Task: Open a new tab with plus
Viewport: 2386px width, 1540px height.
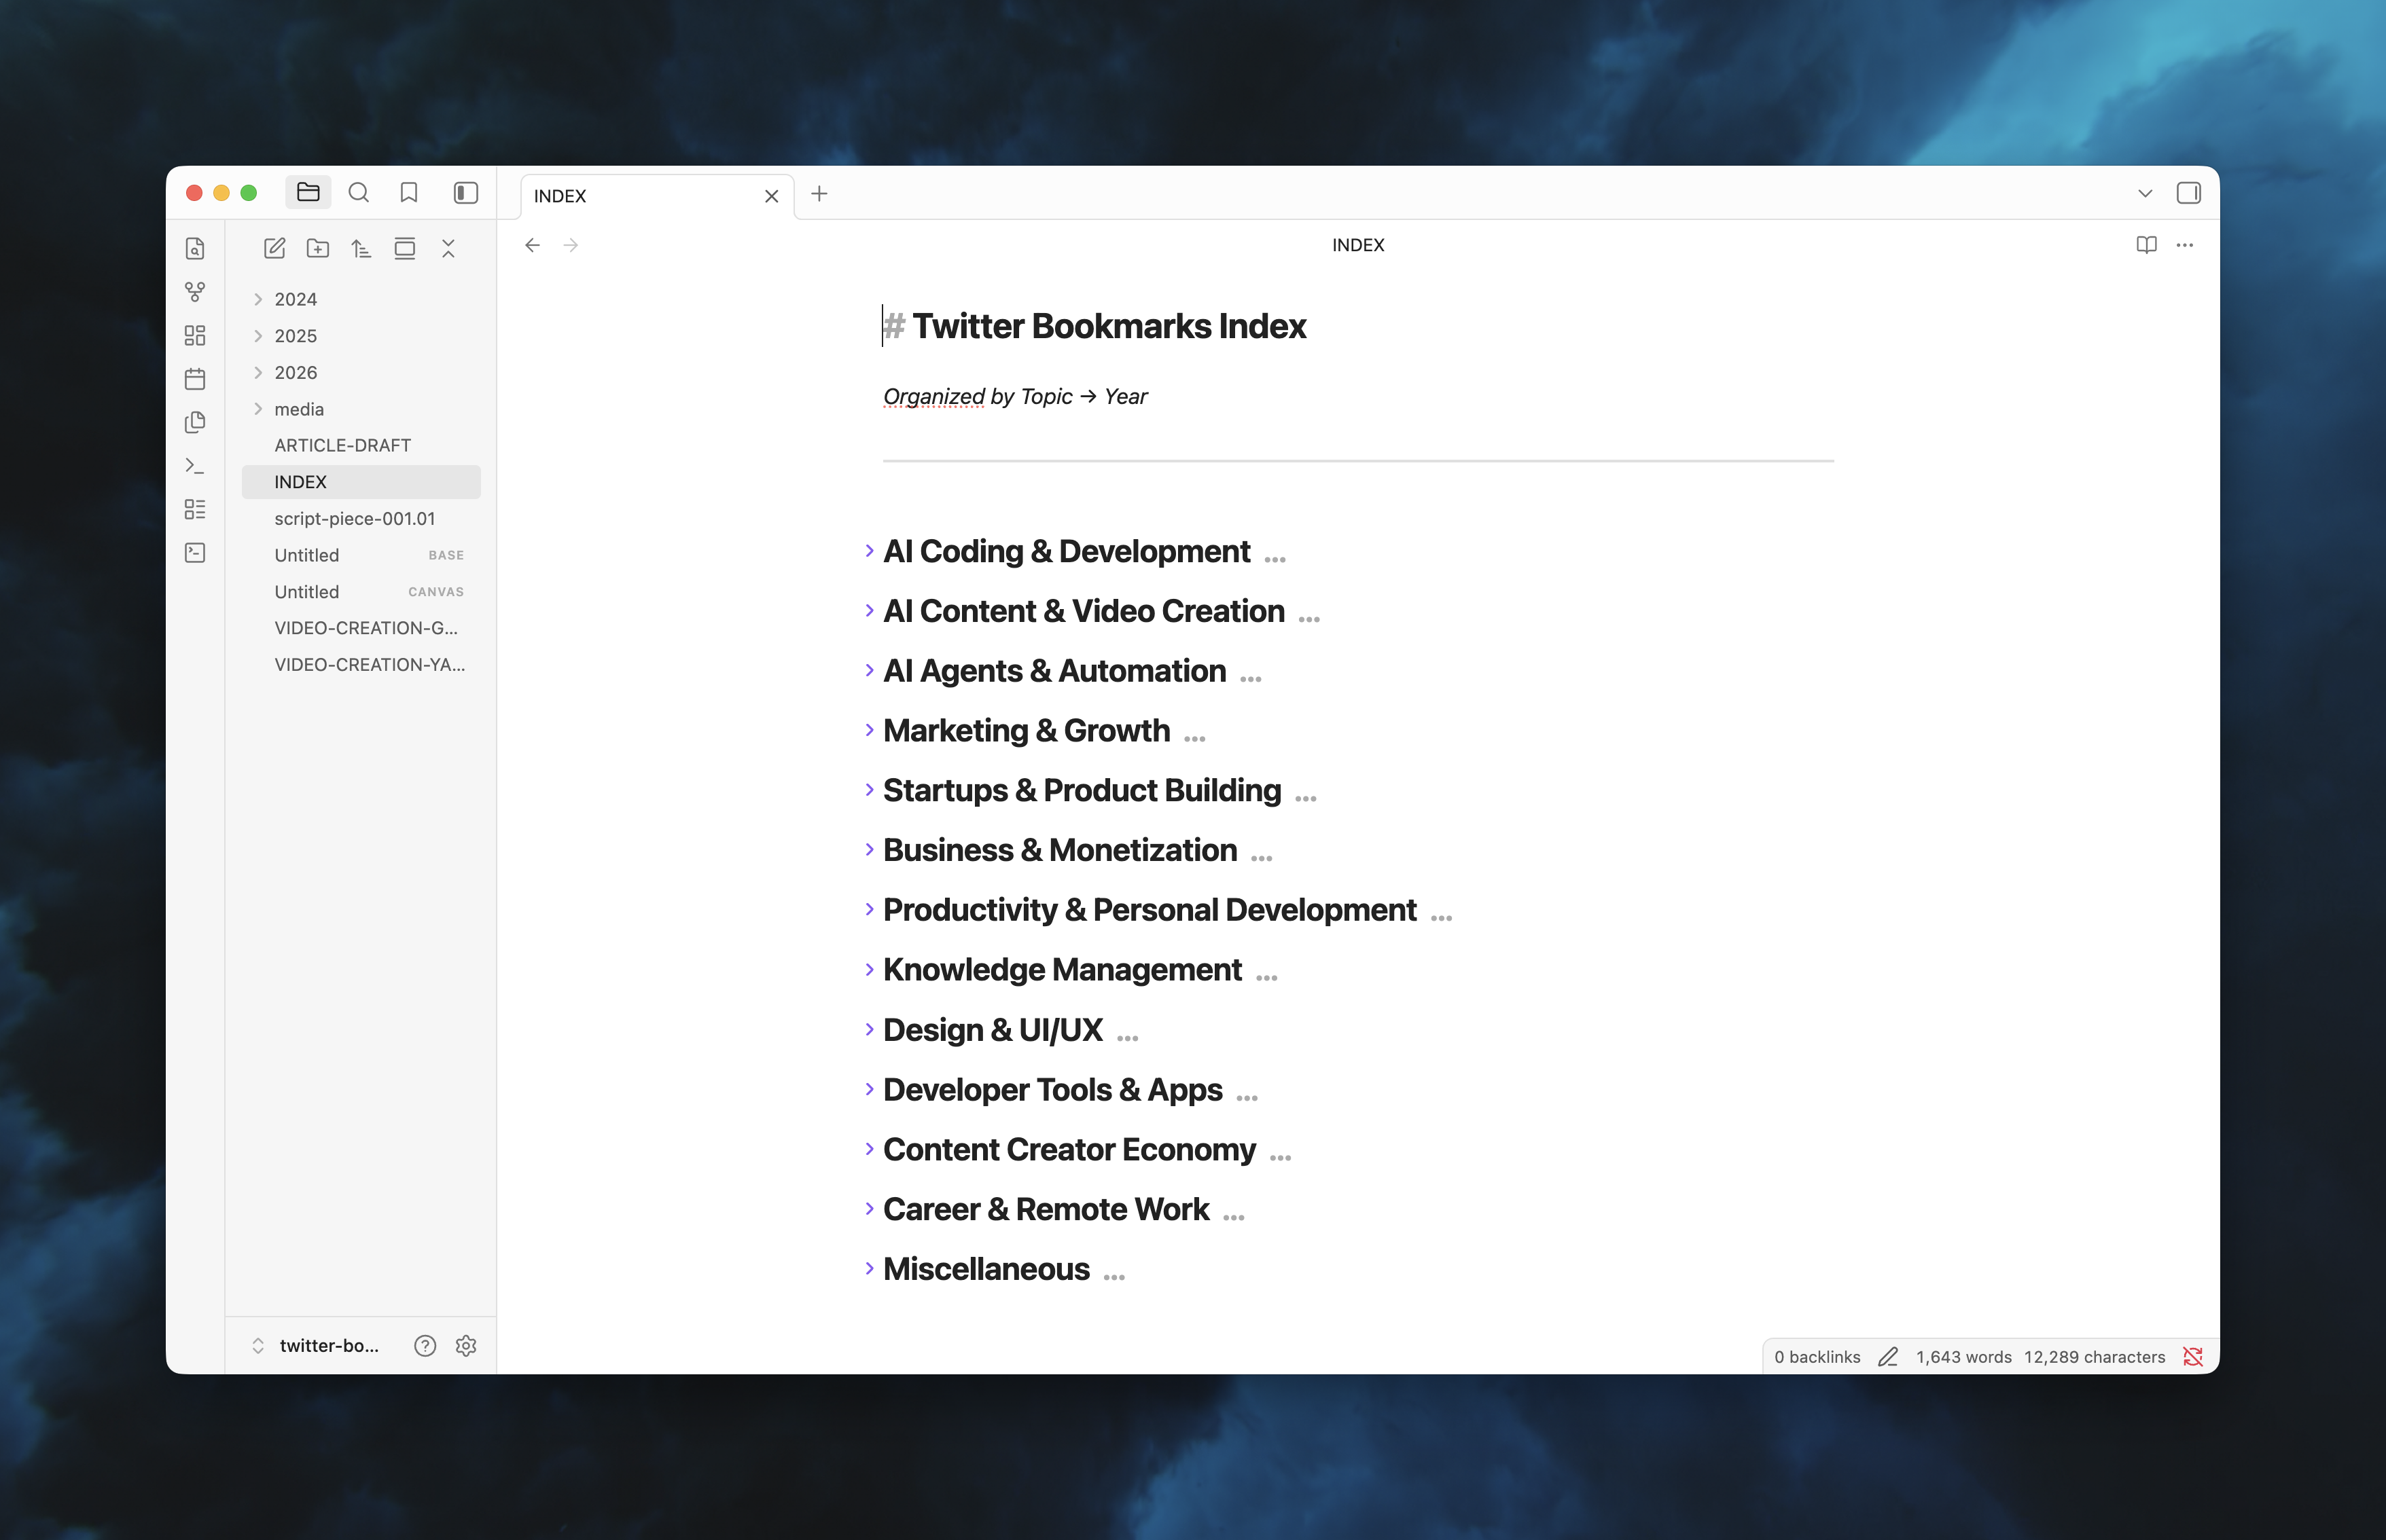Action: click(x=819, y=194)
